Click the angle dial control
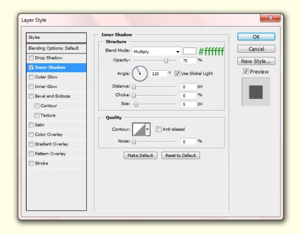The image size is (301, 234). pyautogui.click(x=140, y=74)
